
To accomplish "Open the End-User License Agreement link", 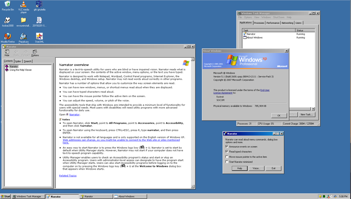I will 241,91.
